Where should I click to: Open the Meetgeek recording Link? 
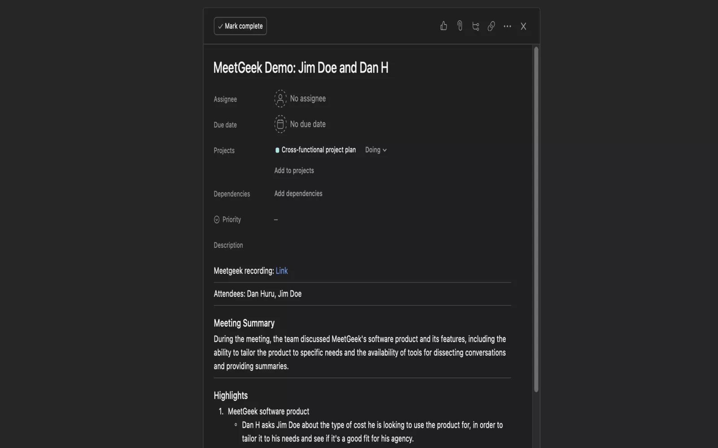coord(281,271)
